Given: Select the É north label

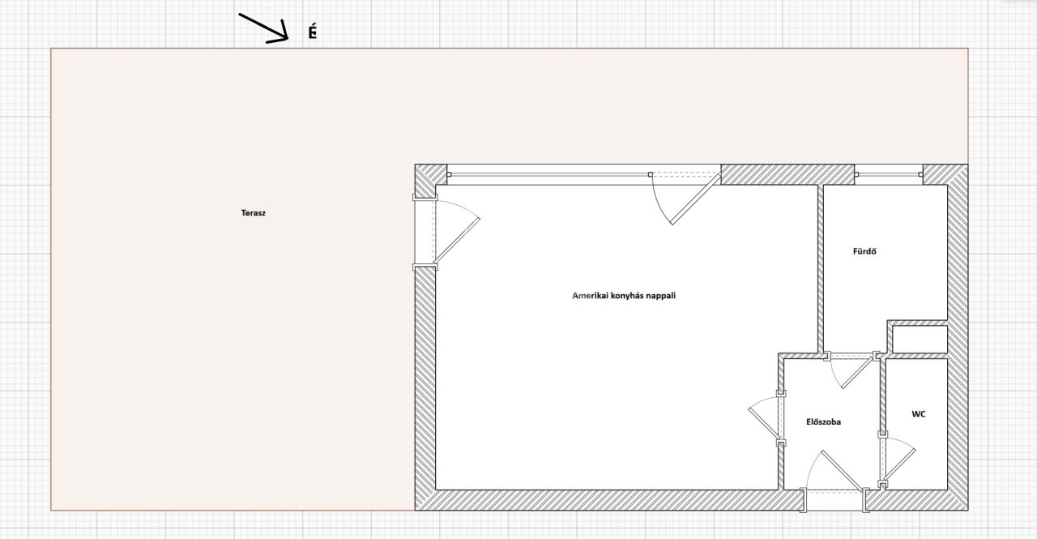Looking at the screenshot, I should pyautogui.click(x=312, y=33).
